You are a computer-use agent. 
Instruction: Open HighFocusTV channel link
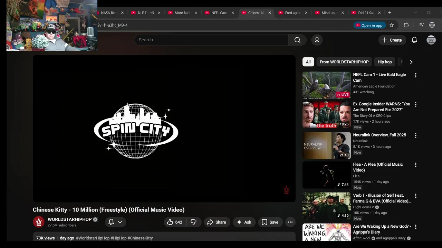pyautogui.click(x=363, y=207)
